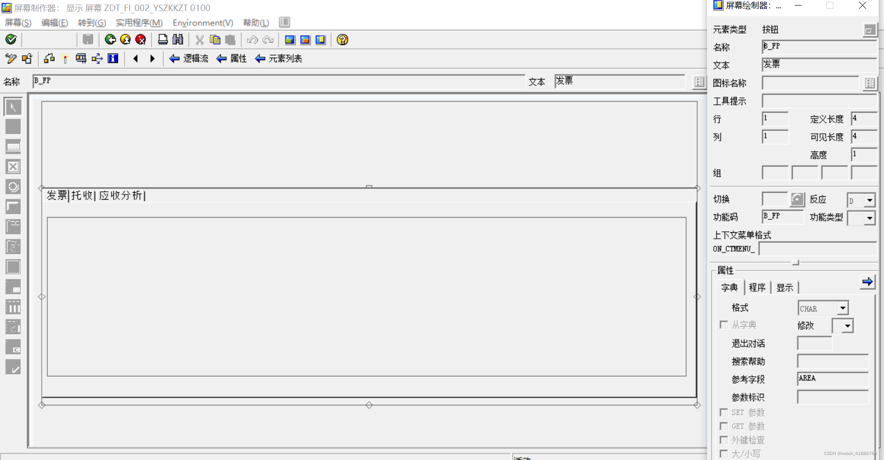Click the Activate matchstick icon

coord(65,58)
